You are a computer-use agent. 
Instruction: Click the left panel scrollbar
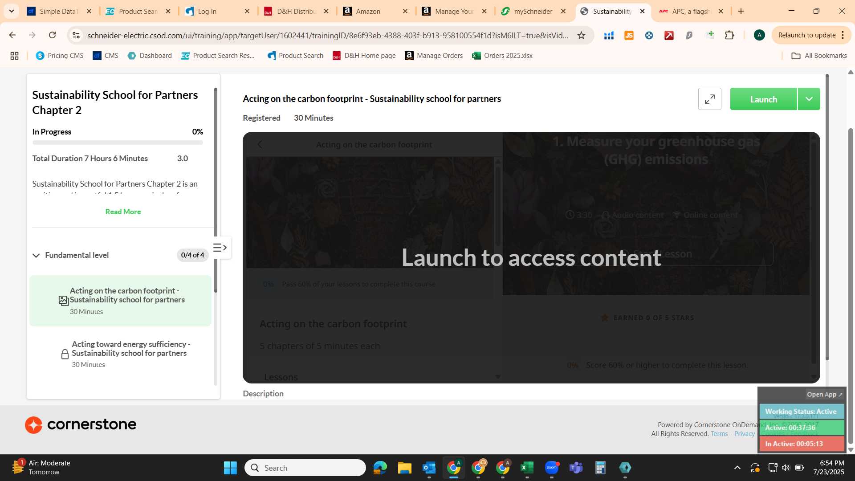coord(216,189)
